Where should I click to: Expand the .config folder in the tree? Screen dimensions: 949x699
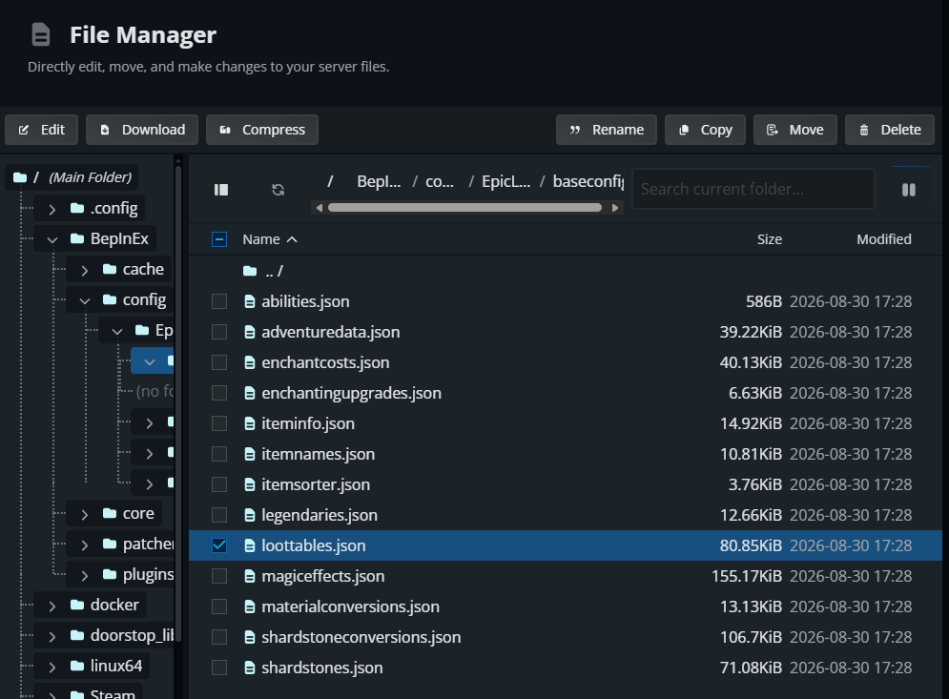pyautogui.click(x=52, y=210)
